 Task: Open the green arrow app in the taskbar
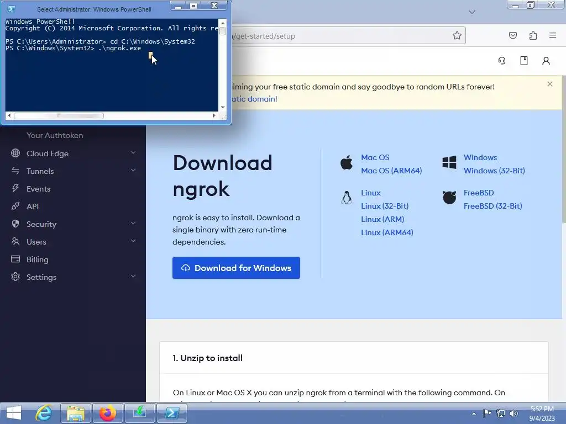[140, 413]
